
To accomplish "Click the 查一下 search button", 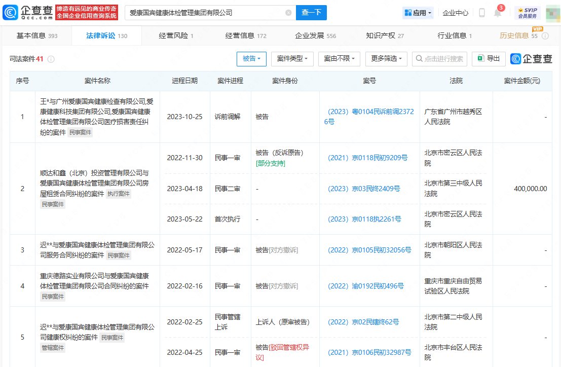I will pos(311,13).
